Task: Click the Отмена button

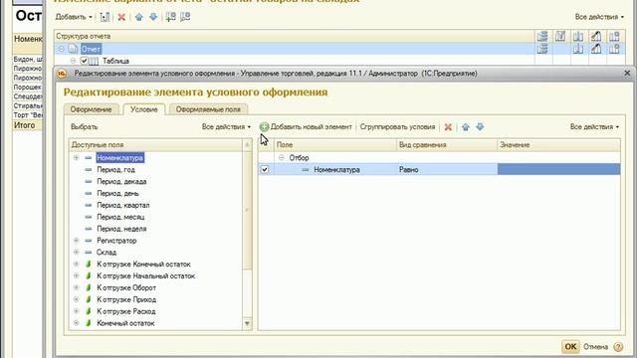Action: [x=595, y=347]
